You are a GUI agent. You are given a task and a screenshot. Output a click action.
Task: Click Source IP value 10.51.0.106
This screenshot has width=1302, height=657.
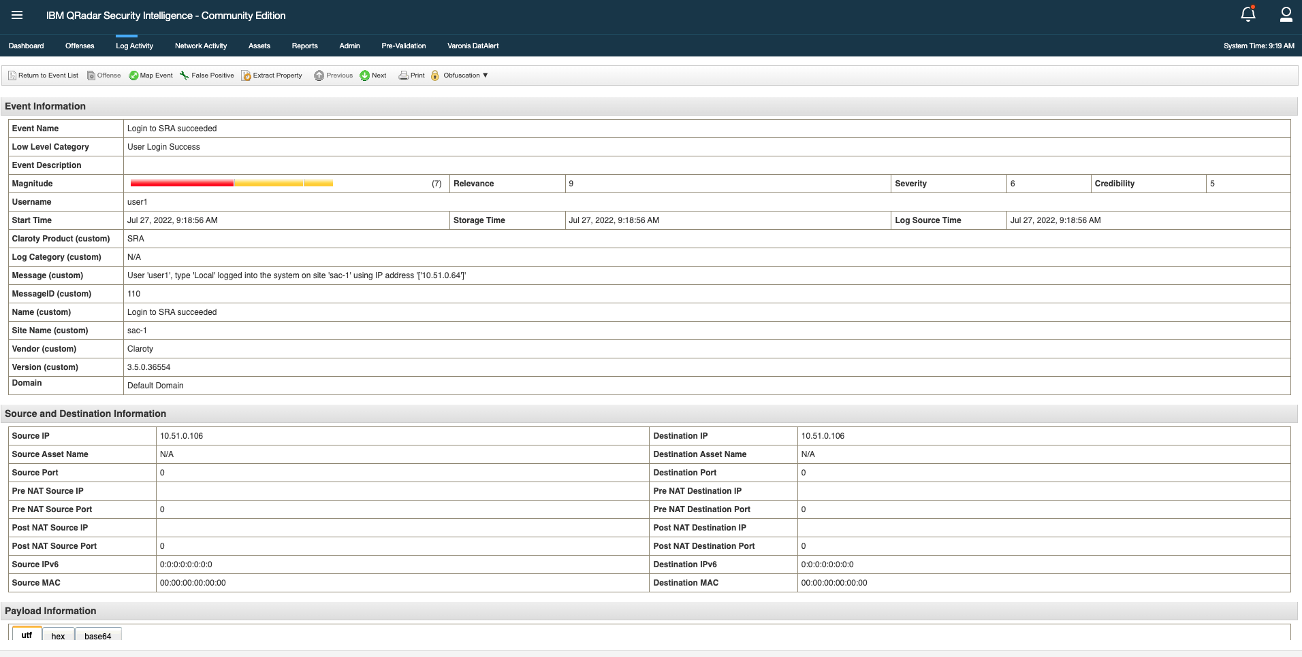[181, 436]
